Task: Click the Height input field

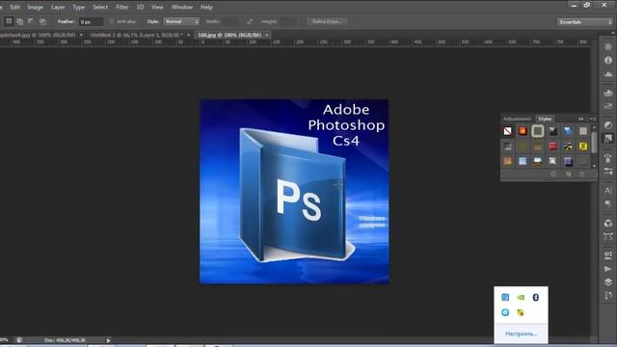Action: pyautogui.click(x=288, y=21)
